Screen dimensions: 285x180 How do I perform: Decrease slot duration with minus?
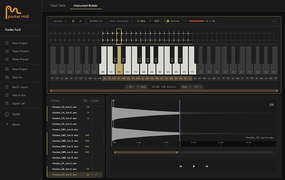(x=132, y=21)
